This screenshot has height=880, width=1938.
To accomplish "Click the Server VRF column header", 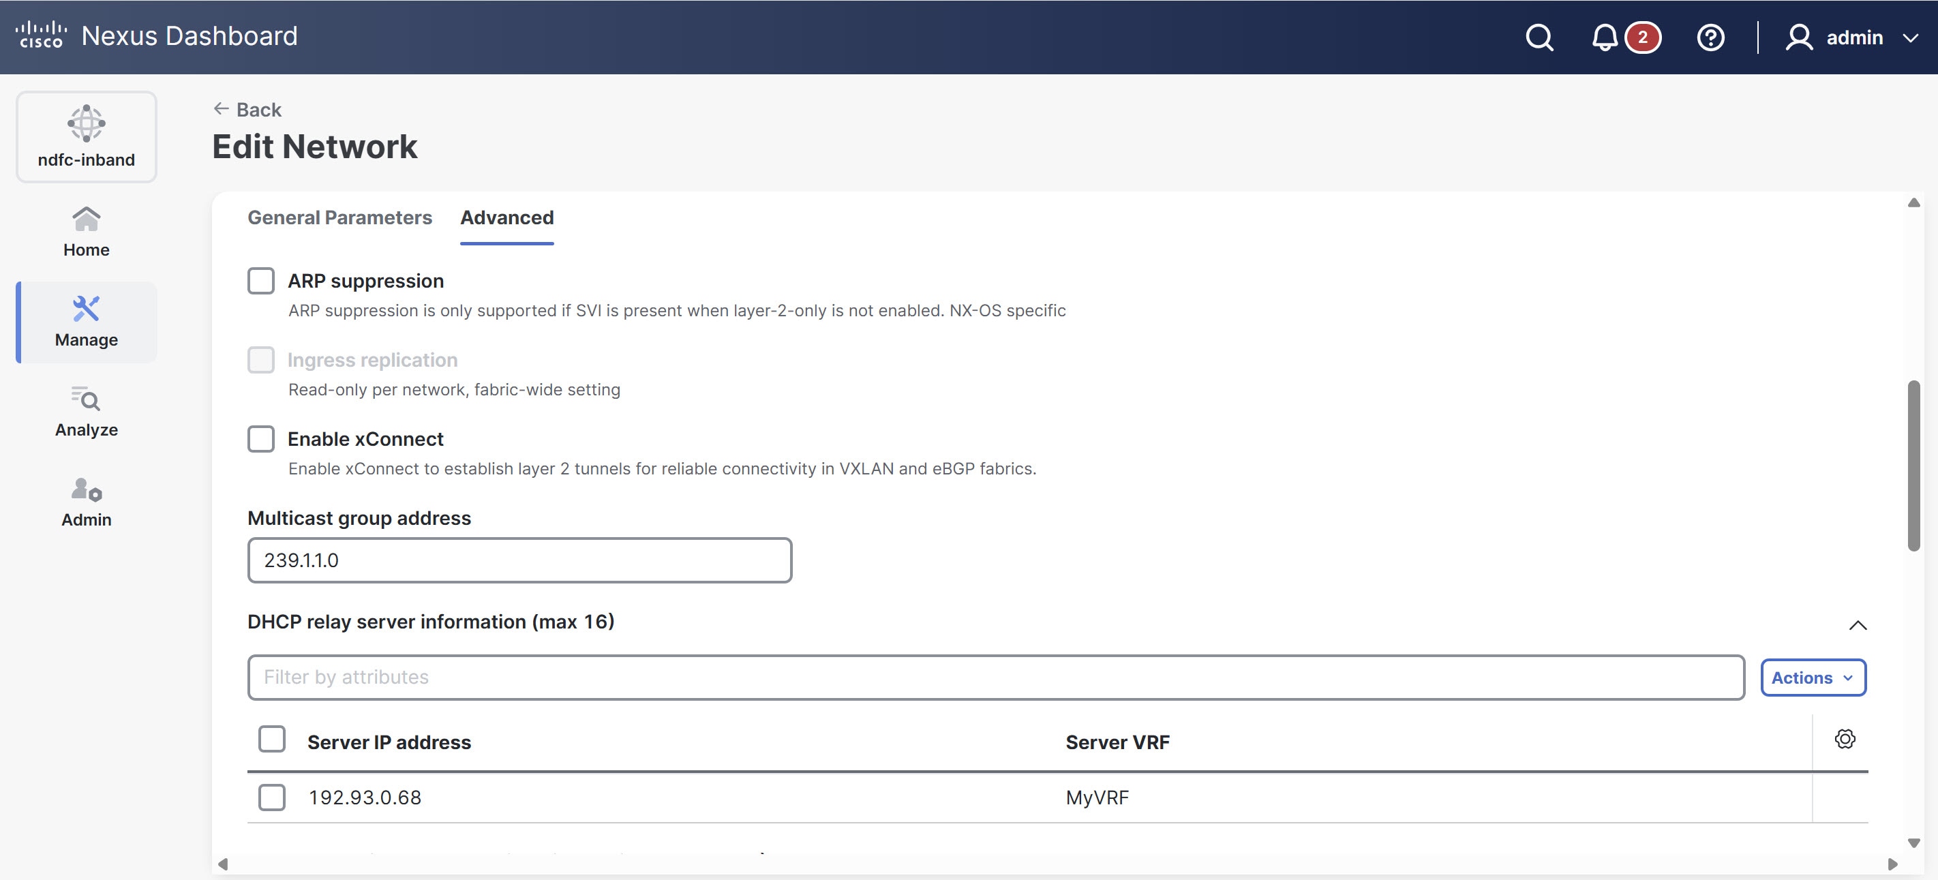I will 1118,742.
